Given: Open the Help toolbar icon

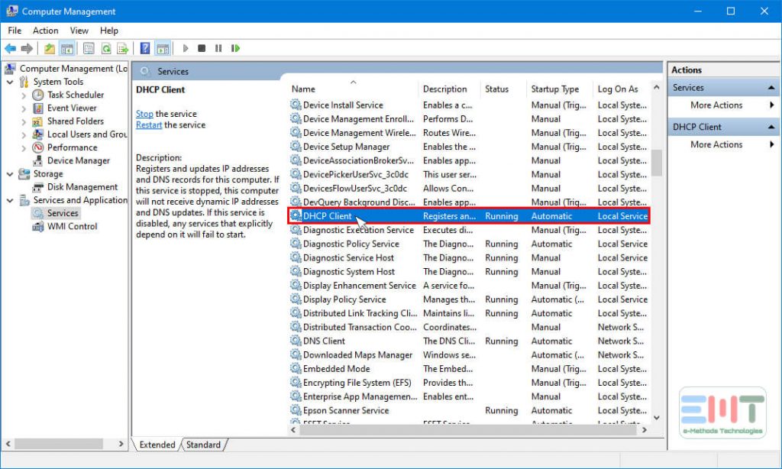Looking at the screenshot, I should click(x=144, y=48).
